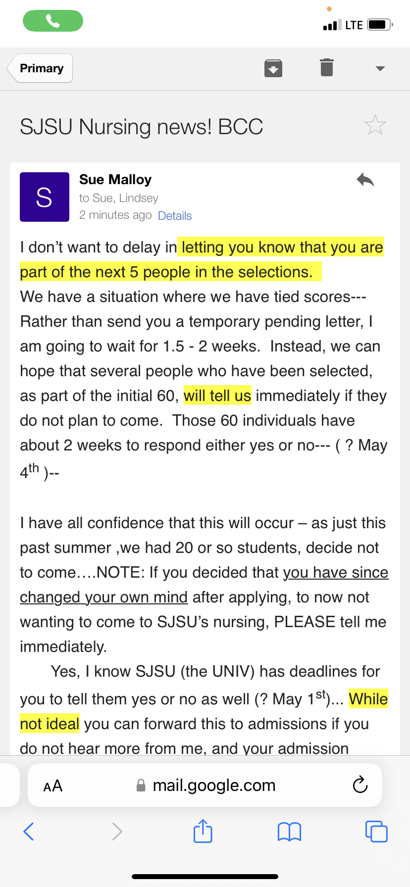
Task: Go back to Primary inbox
Action: tap(40, 68)
